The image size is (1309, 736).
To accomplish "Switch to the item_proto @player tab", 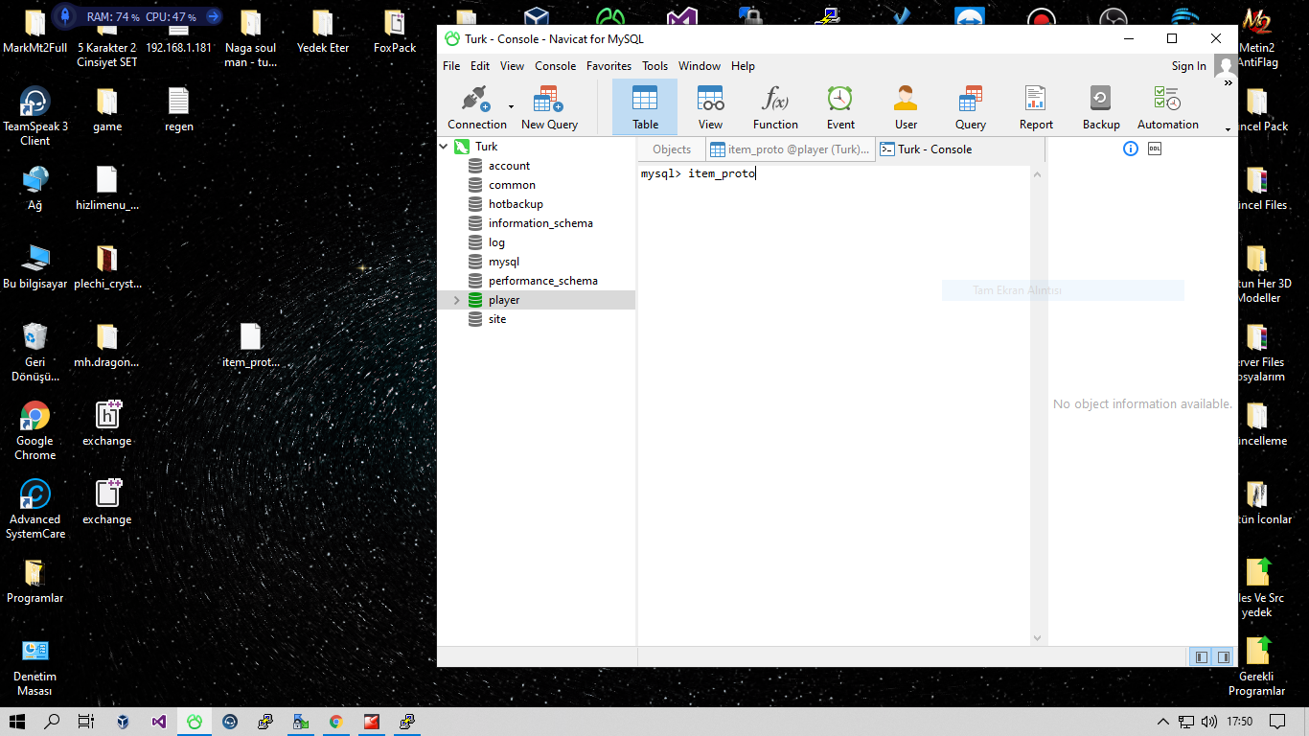I will (x=791, y=149).
